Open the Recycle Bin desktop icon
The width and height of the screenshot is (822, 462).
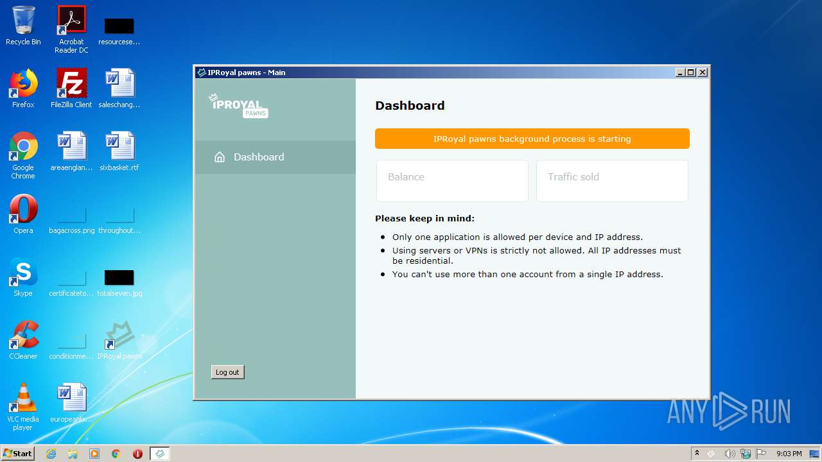[x=23, y=26]
